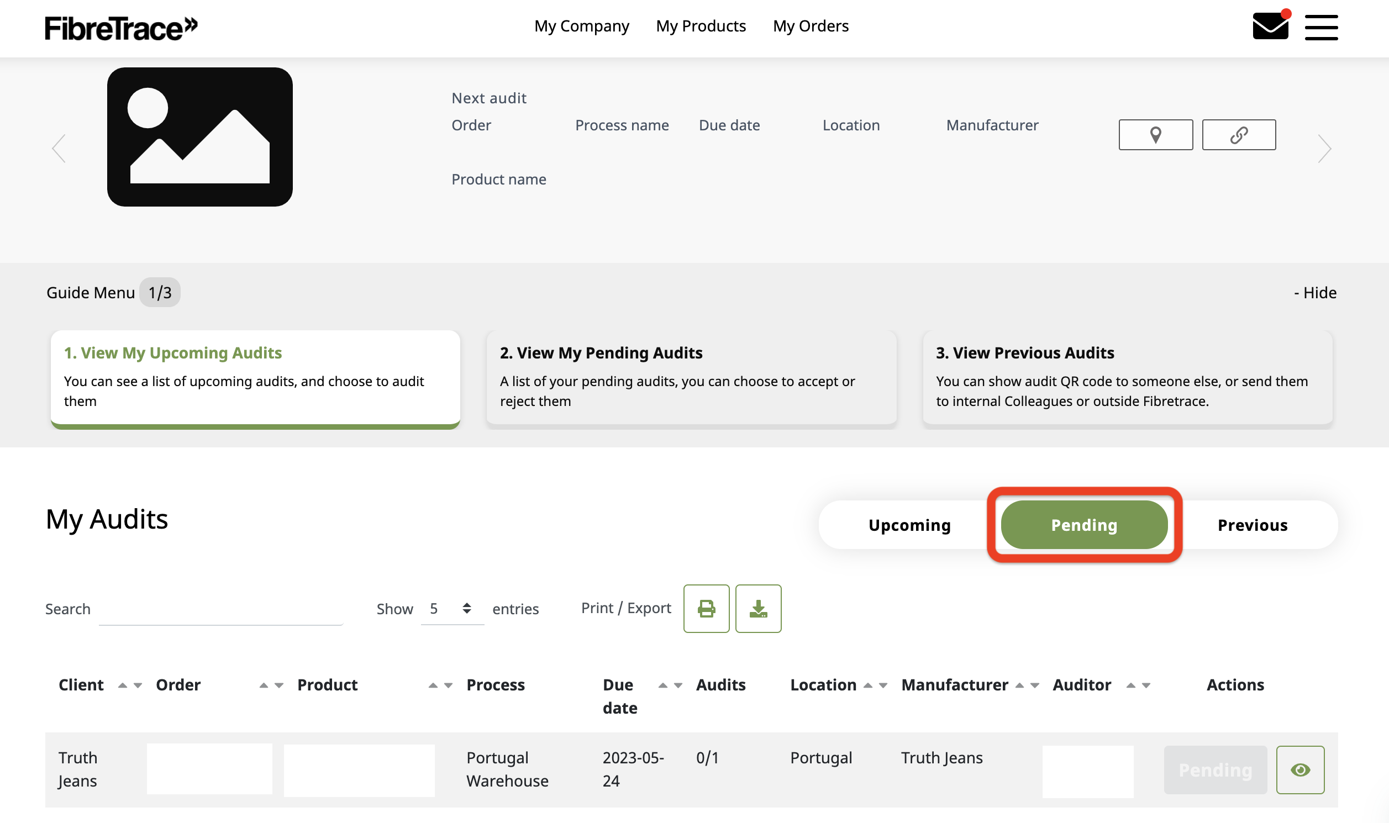This screenshot has height=823, width=1389.
Task: Print the audits table
Action: point(706,608)
